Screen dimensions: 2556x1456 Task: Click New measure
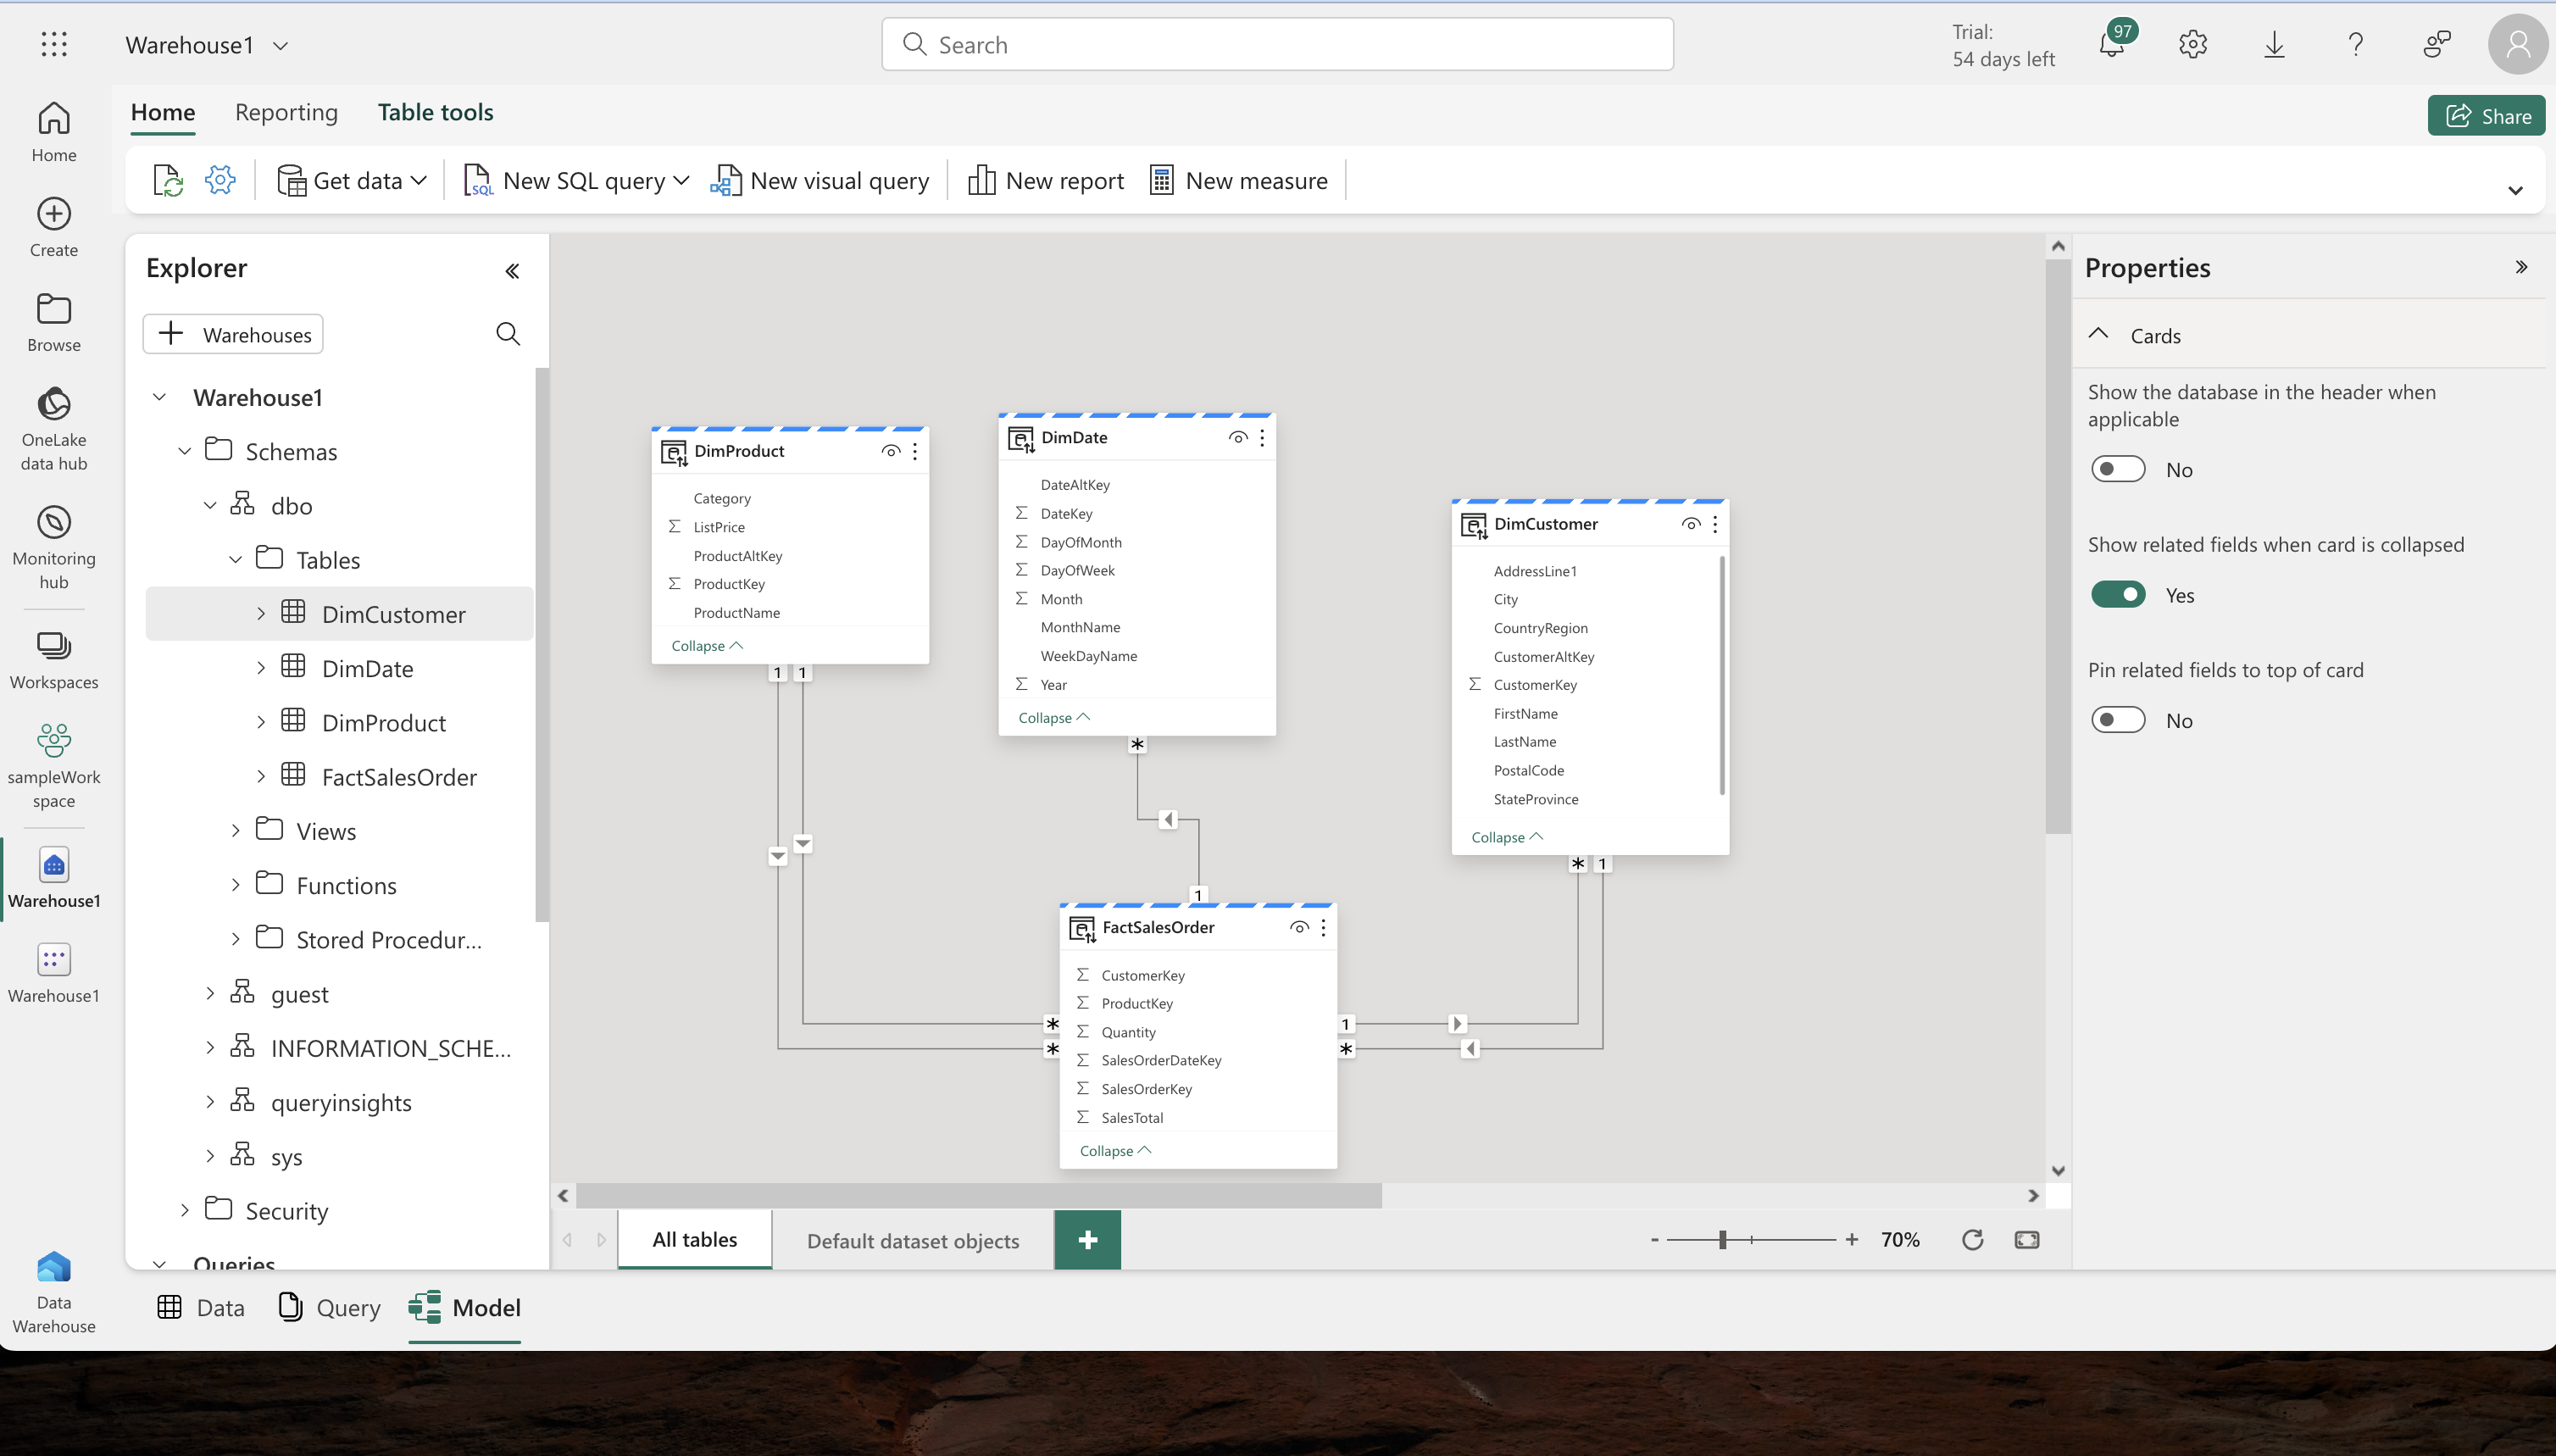coord(1239,181)
